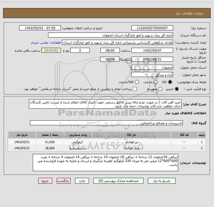Click the تاریخ نیاز column header
This screenshot has height=207, width=214.
(x=22, y=135)
